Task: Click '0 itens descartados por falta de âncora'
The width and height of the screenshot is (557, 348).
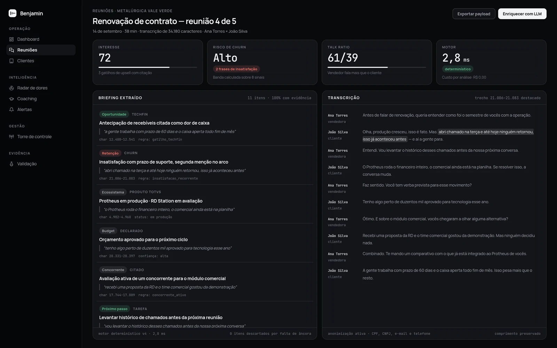Action: pyautogui.click(x=270, y=334)
